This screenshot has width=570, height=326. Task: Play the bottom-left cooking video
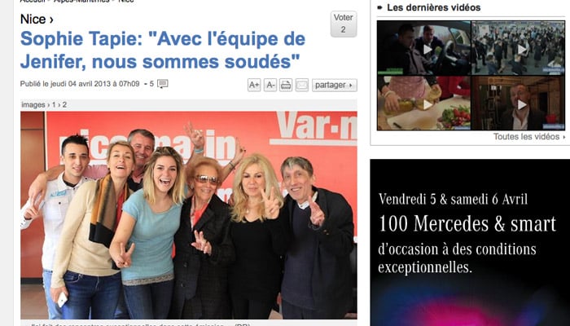[x=424, y=103]
